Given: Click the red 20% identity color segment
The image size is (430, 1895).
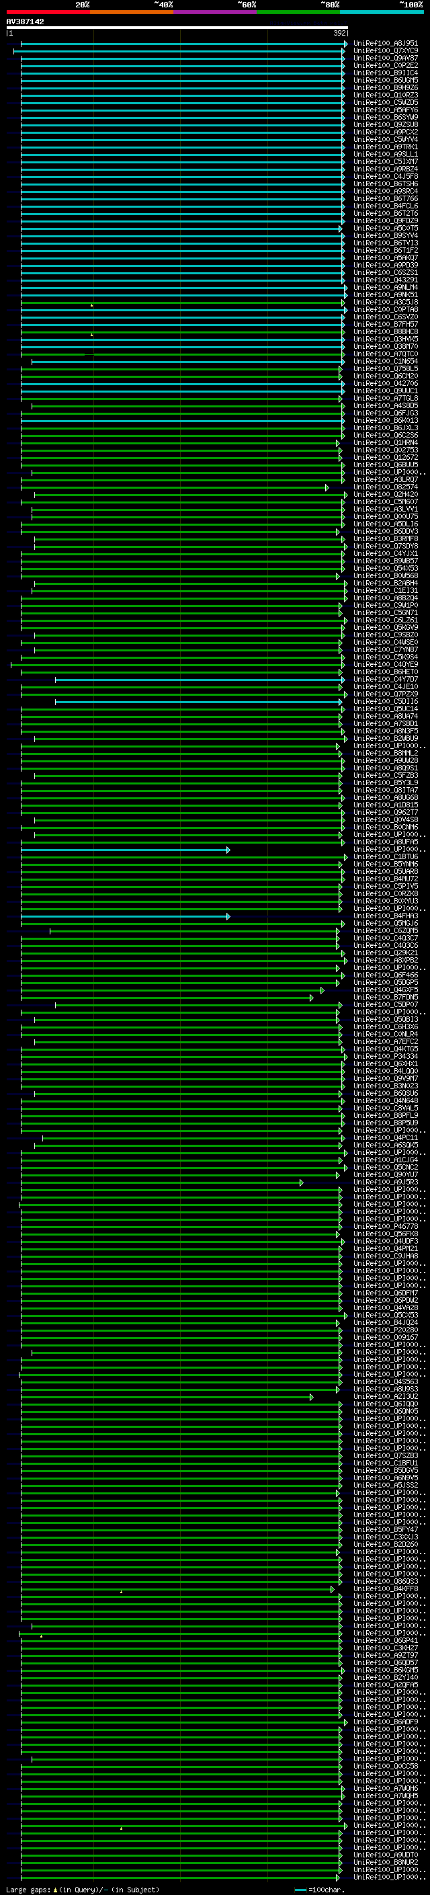Looking at the screenshot, I should point(48,12).
